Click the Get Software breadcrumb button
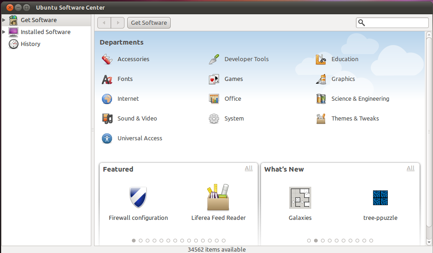The height and width of the screenshot is (253, 433). tap(149, 23)
